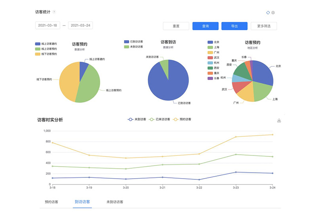
Task: Toggle 北京 legend entry
Action: pyautogui.click(x=213, y=42)
